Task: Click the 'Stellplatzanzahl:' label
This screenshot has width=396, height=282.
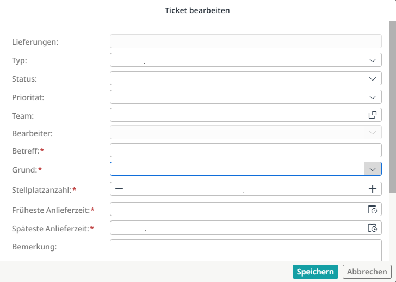Action: (42, 190)
